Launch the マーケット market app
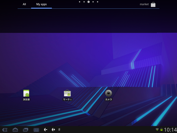177x133 pixels. pos(67,95)
